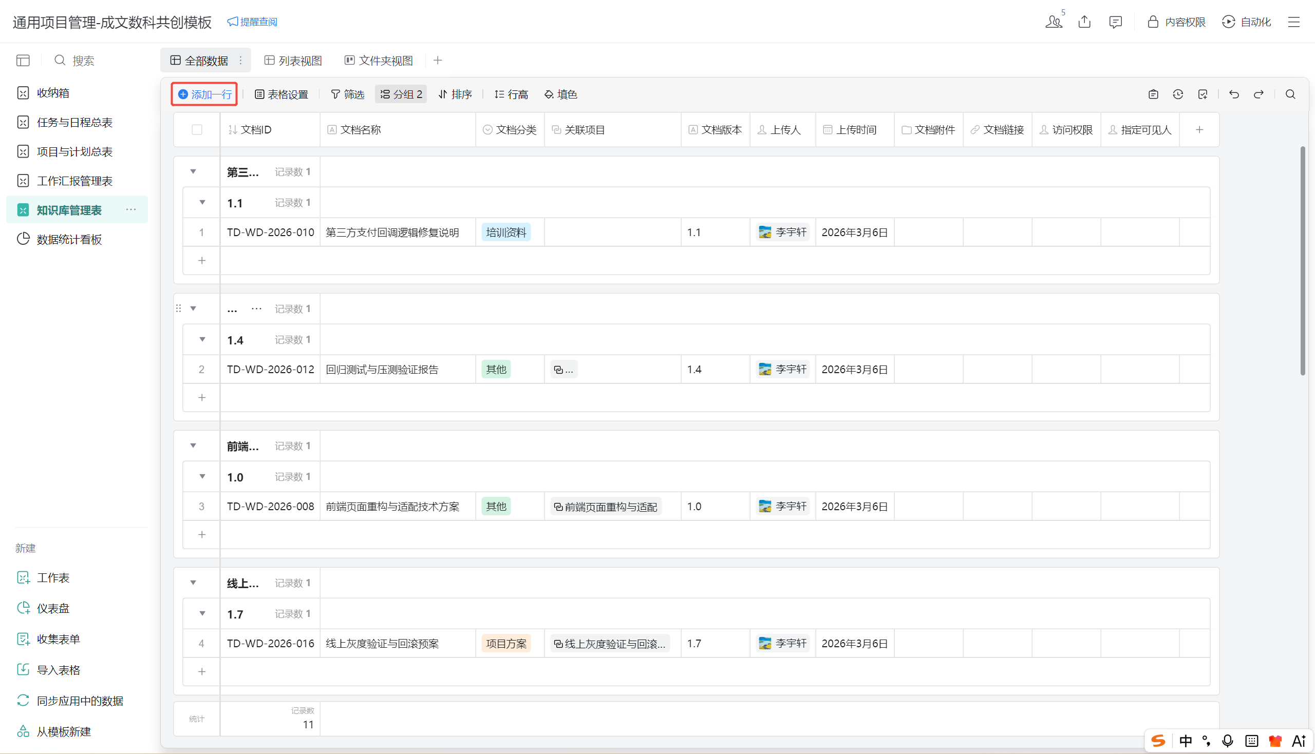
Task: Open the 分组 2 grouping dropdown
Action: pos(401,94)
